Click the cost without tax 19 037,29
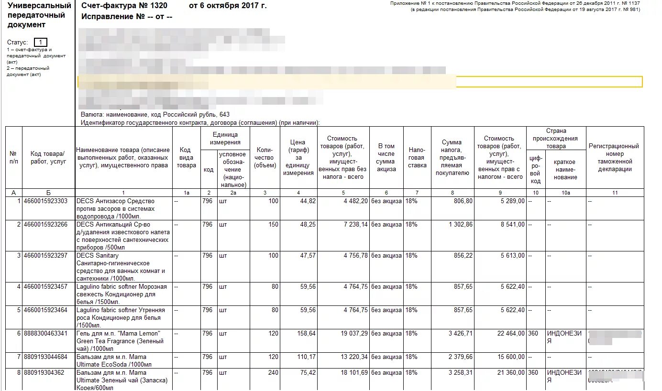Viewport: 662px width, 391px height. (x=354, y=334)
